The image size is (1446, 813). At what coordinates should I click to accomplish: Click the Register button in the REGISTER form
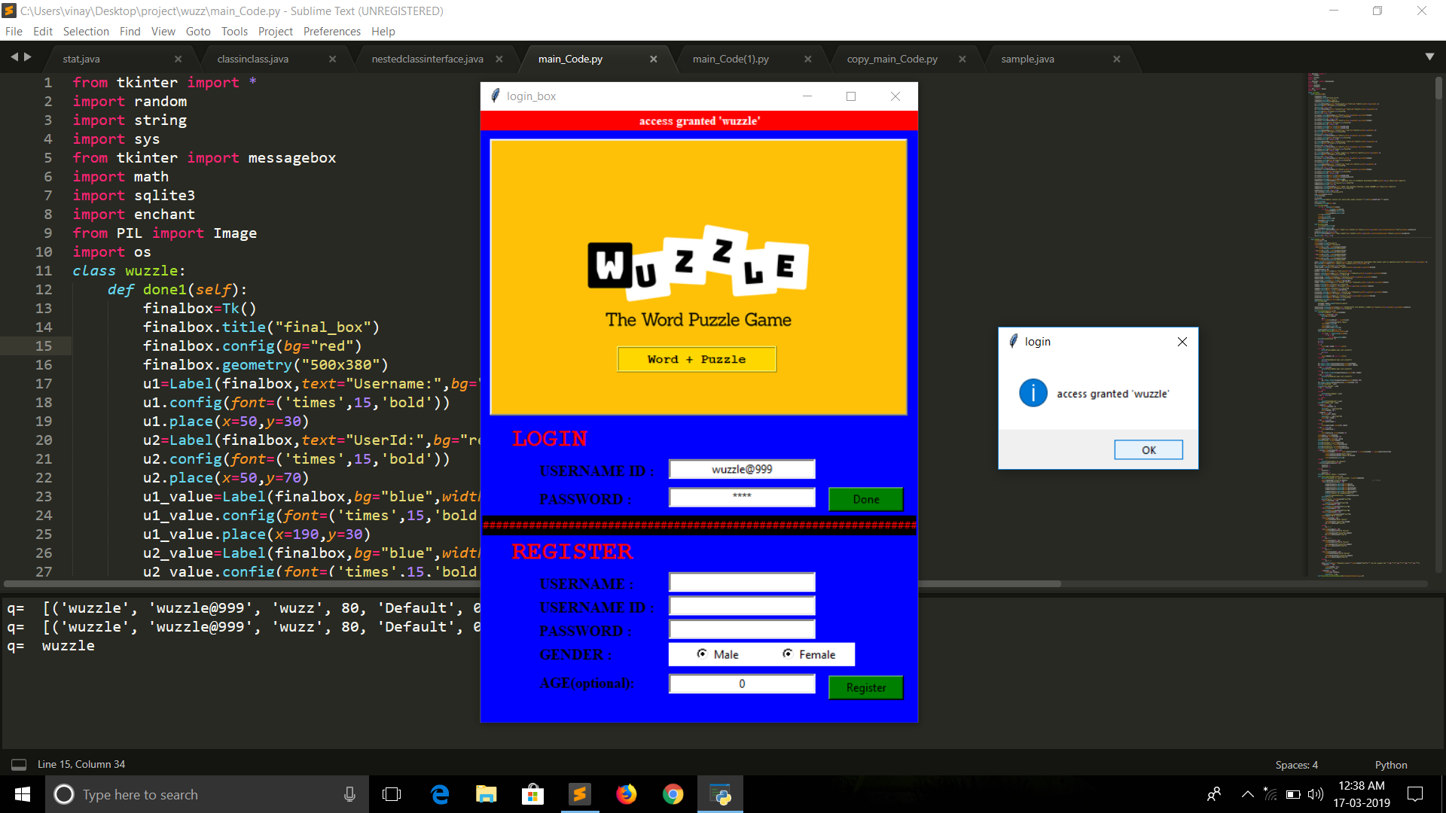pos(865,687)
